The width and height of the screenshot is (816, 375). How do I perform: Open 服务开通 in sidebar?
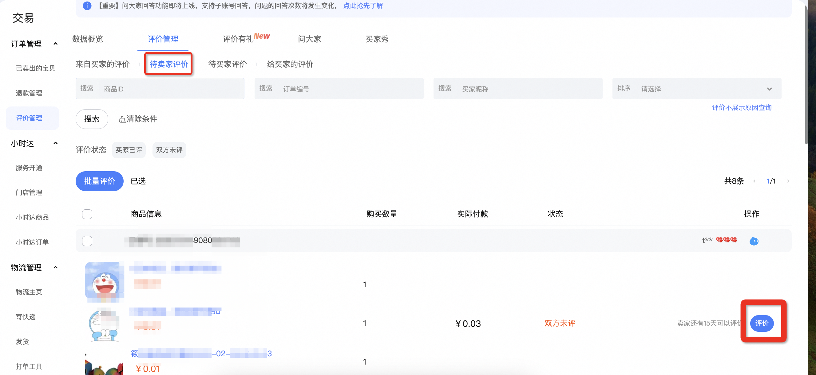pyautogui.click(x=29, y=168)
